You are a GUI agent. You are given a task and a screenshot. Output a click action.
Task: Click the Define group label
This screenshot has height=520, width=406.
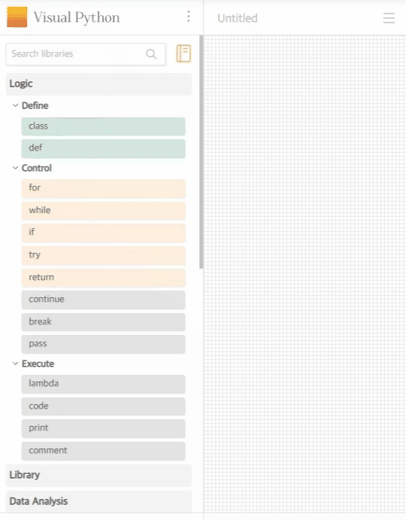click(35, 105)
